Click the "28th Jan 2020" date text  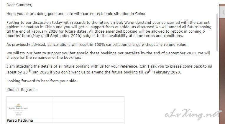[36, 71]
